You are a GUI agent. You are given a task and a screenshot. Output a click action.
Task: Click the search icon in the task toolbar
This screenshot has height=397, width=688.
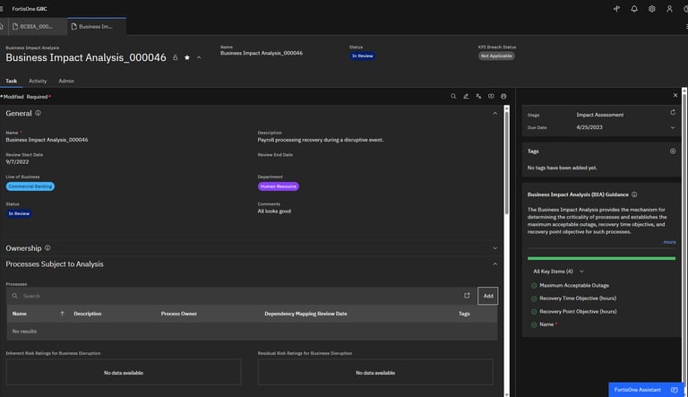pyautogui.click(x=453, y=96)
